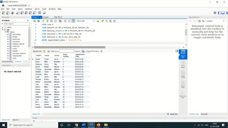Open find panel with magnifier icon
This screenshot has height=128, width=228.
(x=107, y=21)
